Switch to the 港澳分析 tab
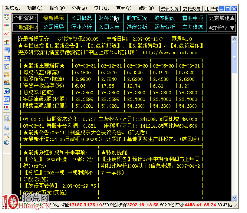This screenshot has width=247, height=213. click(137, 27)
